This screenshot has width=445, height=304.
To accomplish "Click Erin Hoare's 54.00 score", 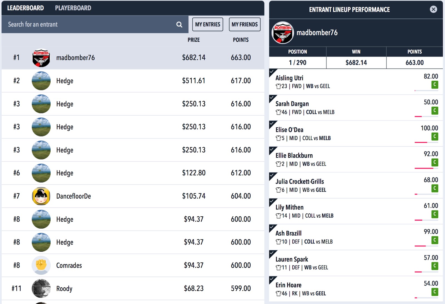I will click(431, 283).
